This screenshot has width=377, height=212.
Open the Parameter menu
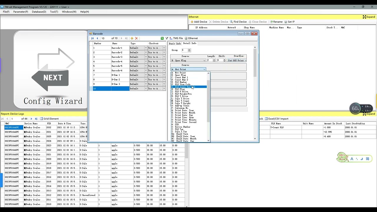[x=21, y=12]
